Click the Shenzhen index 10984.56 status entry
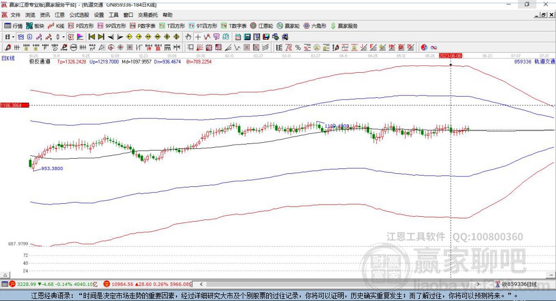Image resolution: width=556 pixels, height=301 pixels. pos(147,284)
